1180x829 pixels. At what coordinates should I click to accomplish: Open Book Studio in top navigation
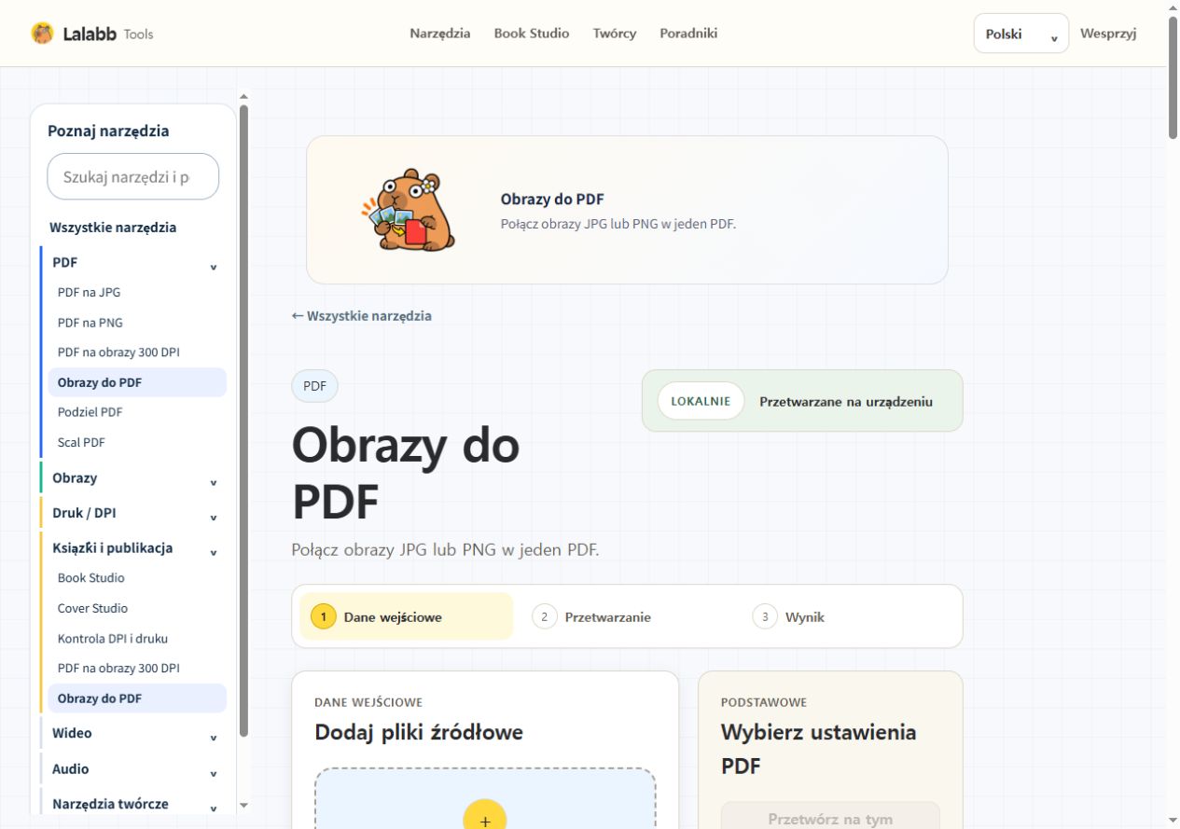(532, 34)
